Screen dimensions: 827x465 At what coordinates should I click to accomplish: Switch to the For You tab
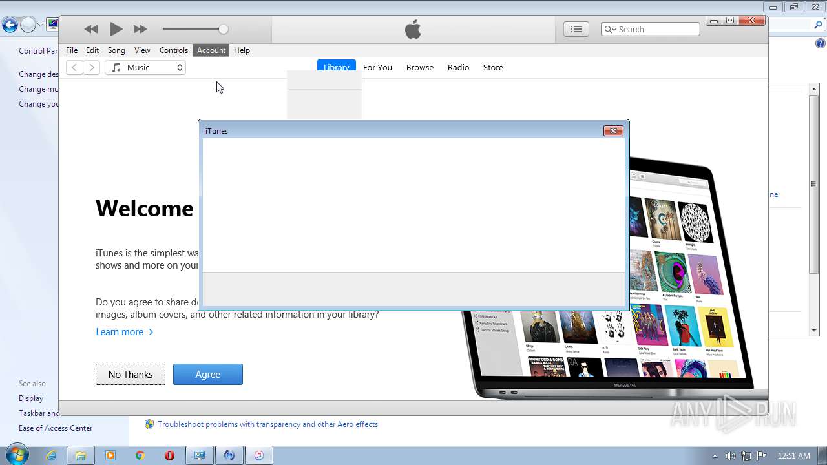(x=377, y=67)
